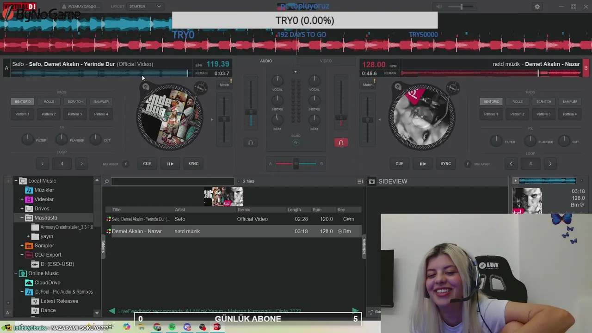Viewport: 592px width, 333px height.
Task: Click the Chrome icon in the taskbar
Action: [x=157, y=327]
